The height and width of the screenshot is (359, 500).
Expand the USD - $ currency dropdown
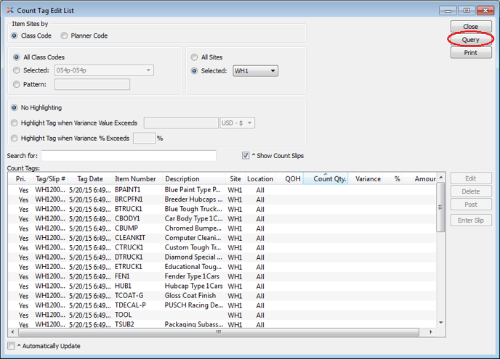(x=237, y=123)
